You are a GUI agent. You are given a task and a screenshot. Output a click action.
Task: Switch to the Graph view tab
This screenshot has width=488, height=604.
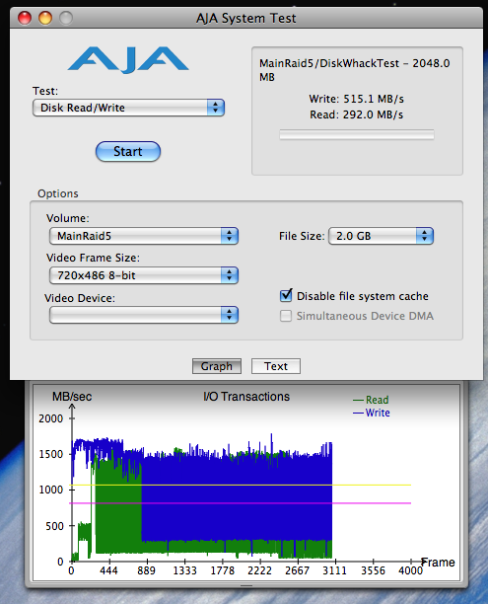(x=217, y=366)
